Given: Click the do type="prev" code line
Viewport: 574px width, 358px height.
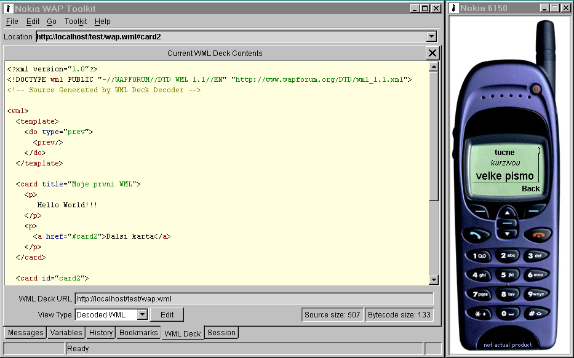Looking at the screenshot, I should 58,132.
